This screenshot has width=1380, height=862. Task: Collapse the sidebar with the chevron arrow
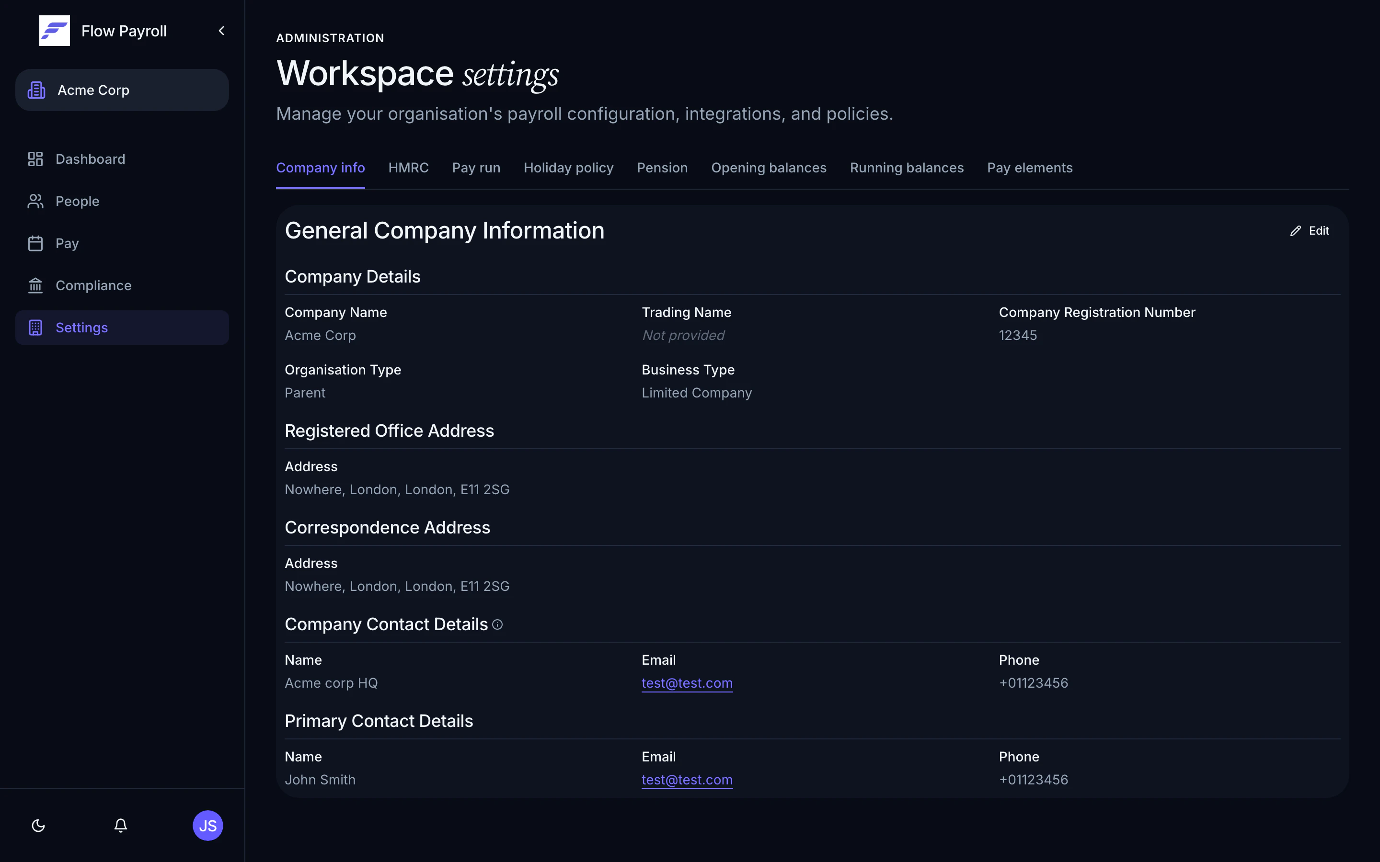221,31
